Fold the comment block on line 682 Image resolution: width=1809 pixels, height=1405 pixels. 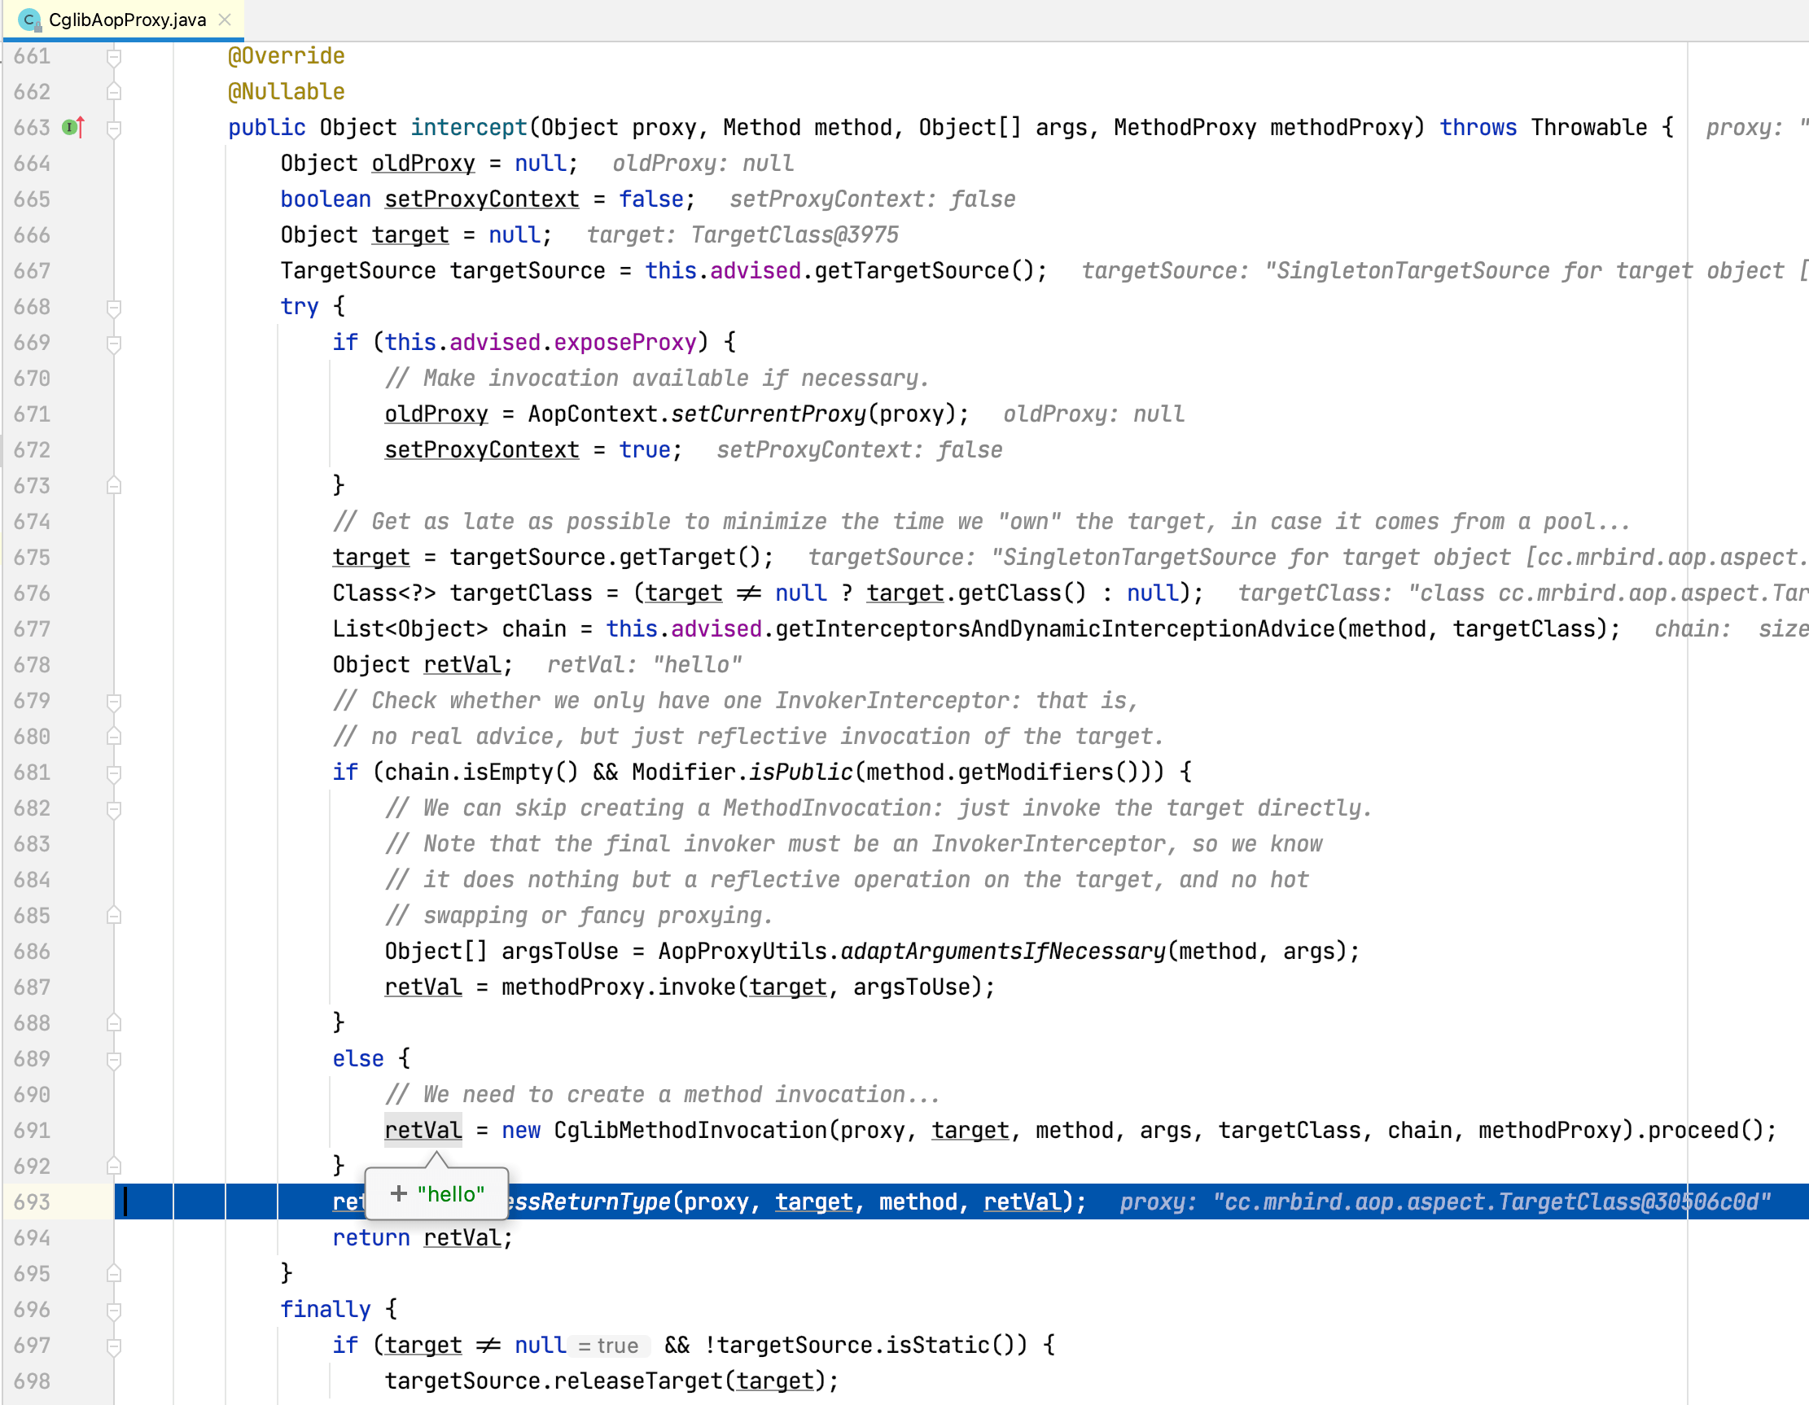(114, 808)
